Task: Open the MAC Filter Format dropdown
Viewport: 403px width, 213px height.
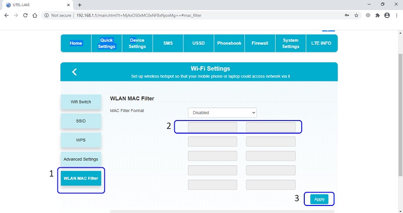Action: pyautogui.click(x=222, y=113)
